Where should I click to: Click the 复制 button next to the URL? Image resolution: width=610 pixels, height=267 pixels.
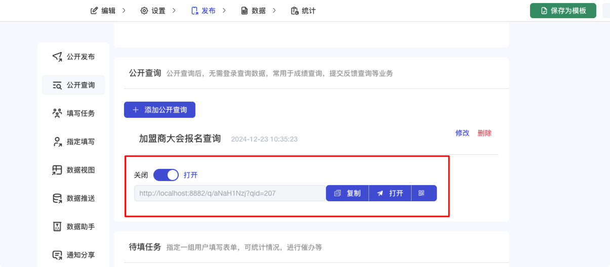[347, 193]
